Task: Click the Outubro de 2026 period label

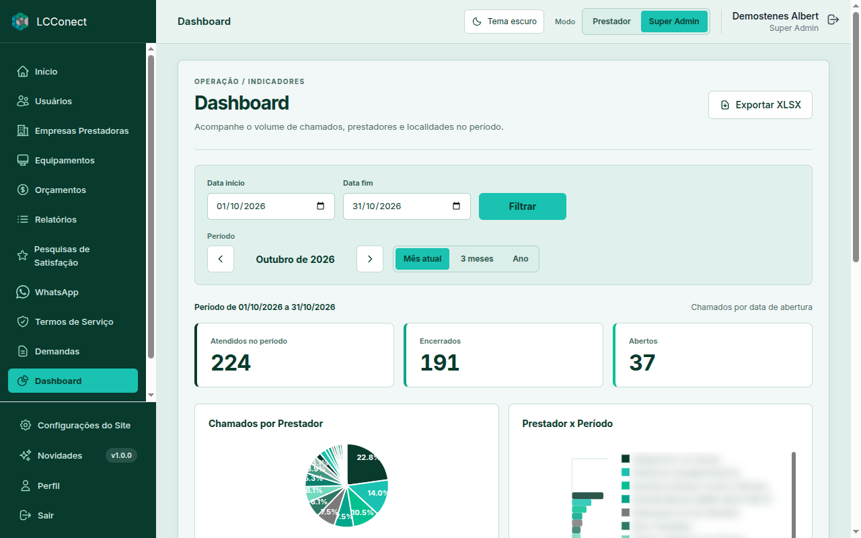Action: [x=295, y=259]
